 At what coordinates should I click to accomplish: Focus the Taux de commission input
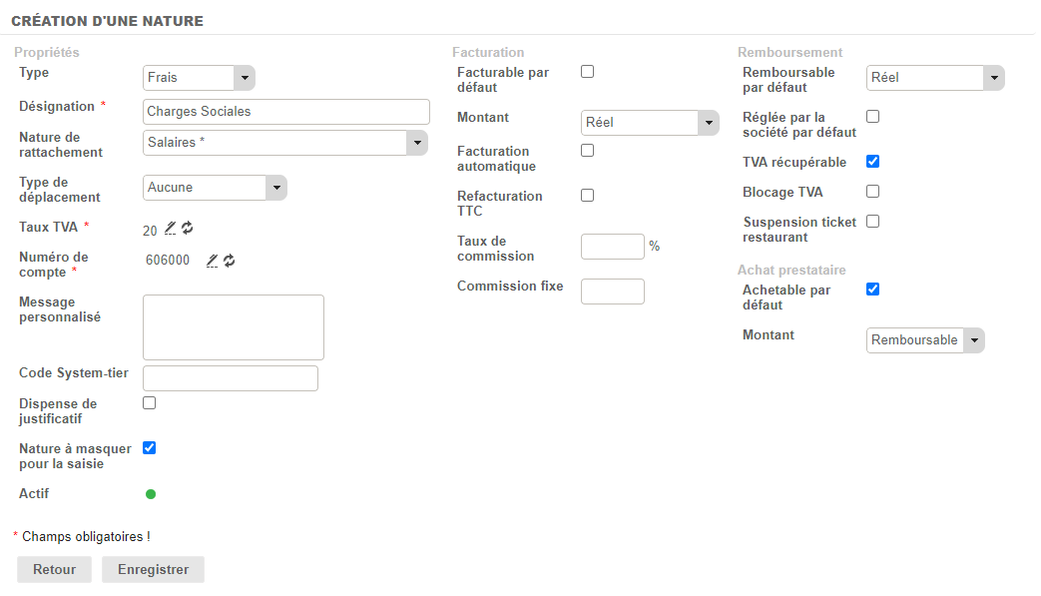(612, 247)
